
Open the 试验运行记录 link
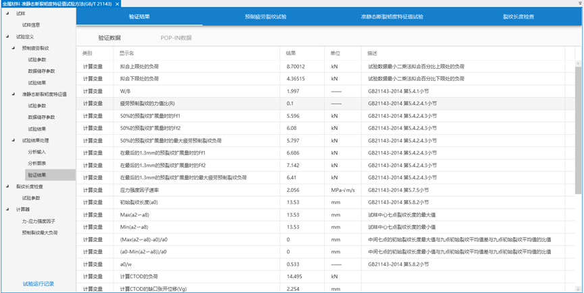[x=38, y=284]
